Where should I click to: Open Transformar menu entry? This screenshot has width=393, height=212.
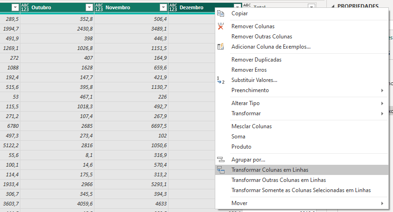[x=302, y=113]
